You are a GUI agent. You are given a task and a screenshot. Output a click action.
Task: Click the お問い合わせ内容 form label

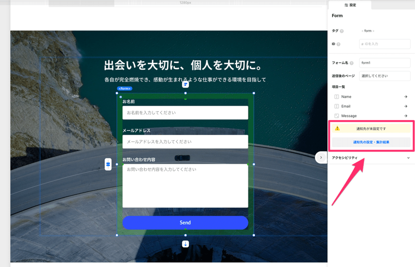139,159
